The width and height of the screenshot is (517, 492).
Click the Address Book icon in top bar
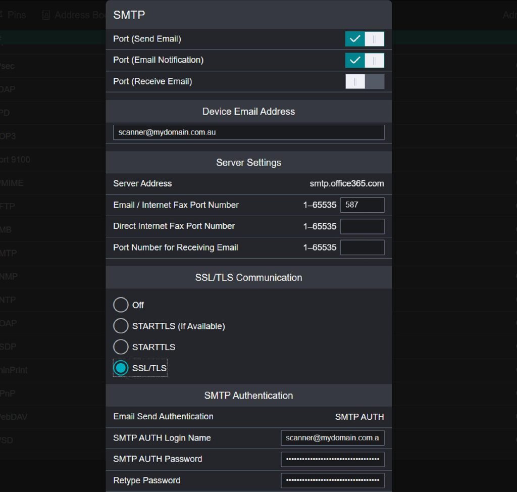(x=46, y=15)
